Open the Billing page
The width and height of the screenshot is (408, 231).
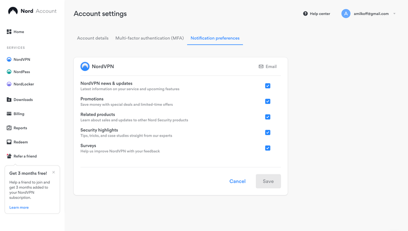pos(19,114)
